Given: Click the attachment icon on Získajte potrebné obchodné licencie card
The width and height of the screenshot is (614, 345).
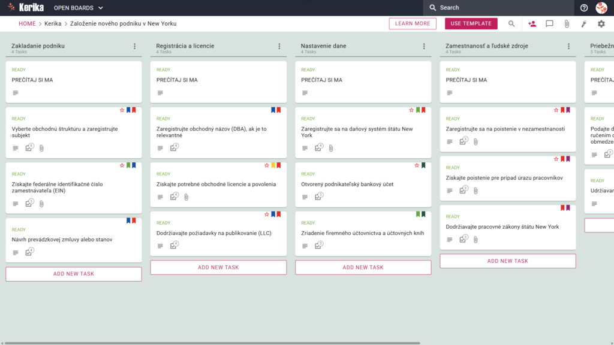Looking at the screenshot, I should 186,197.
